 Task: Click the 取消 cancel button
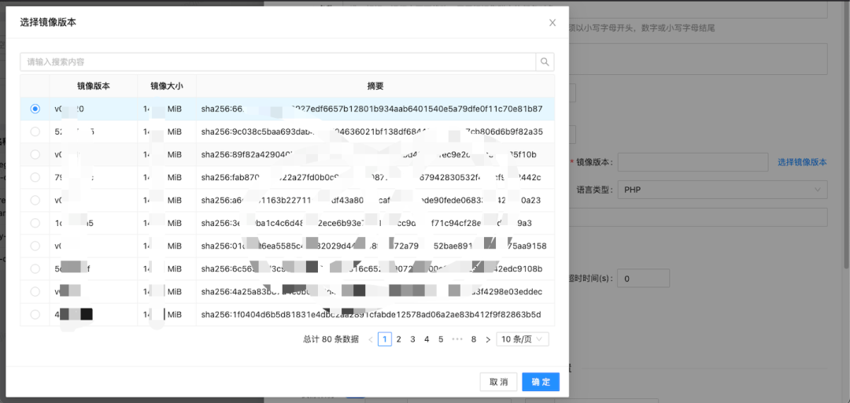point(498,382)
